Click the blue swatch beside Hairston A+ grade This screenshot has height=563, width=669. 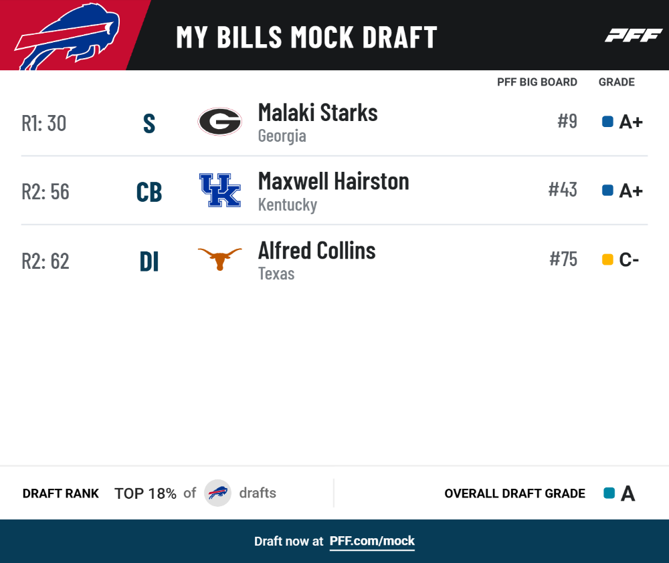click(x=607, y=190)
